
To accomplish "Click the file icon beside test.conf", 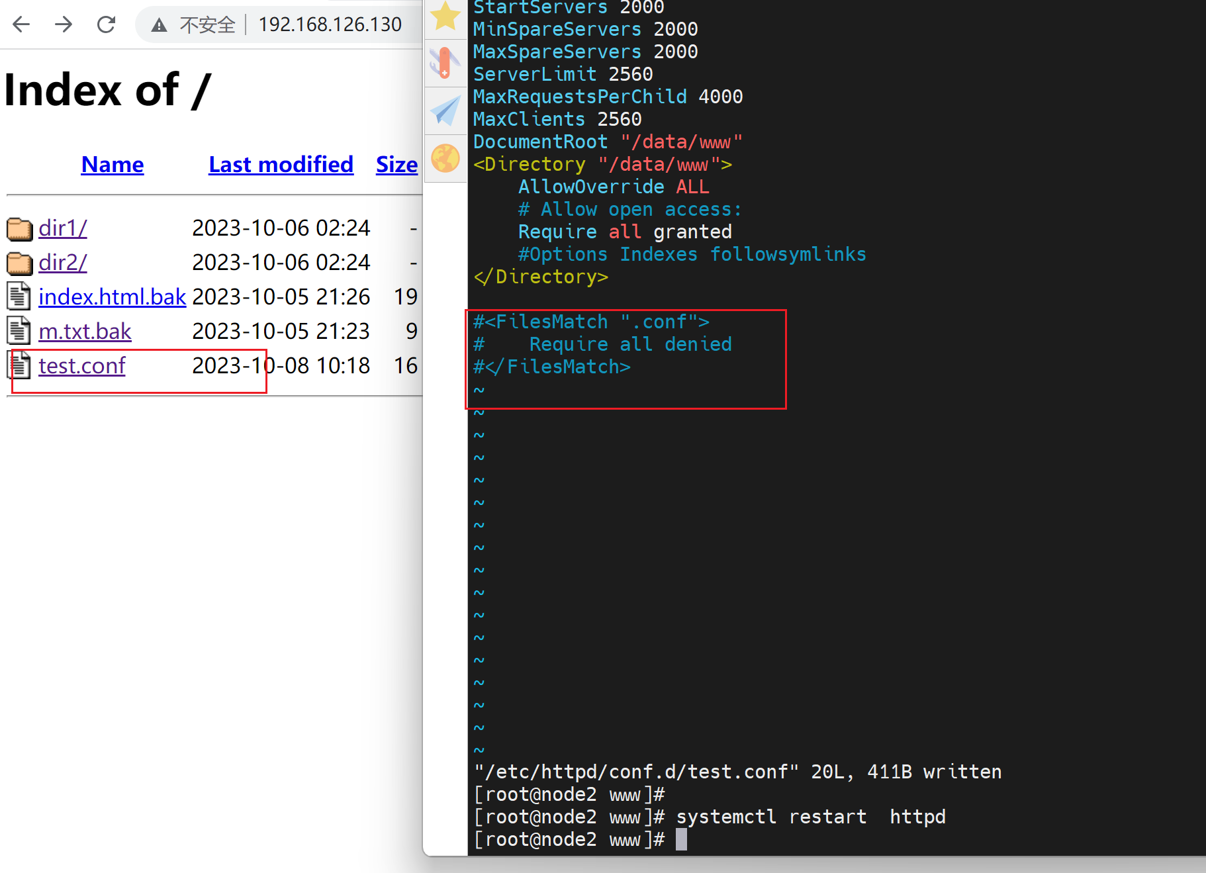I will pos(19,365).
